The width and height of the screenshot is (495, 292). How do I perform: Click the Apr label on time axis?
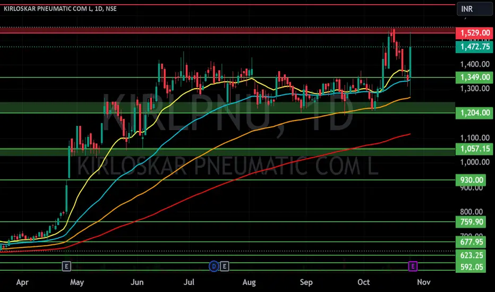pyautogui.click(x=22, y=282)
